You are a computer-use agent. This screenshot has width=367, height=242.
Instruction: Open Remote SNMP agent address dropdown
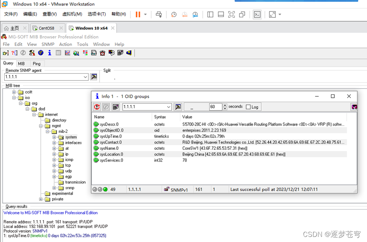[85, 77]
